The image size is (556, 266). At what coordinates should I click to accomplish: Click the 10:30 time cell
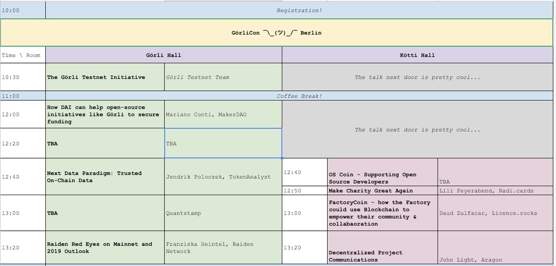23,77
